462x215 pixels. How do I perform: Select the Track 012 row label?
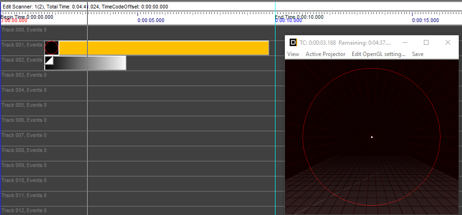click(x=24, y=210)
